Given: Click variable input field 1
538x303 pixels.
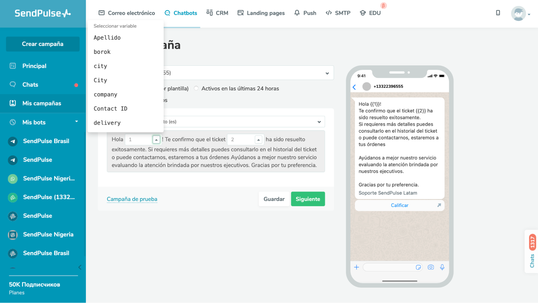Looking at the screenshot, I should pos(139,139).
